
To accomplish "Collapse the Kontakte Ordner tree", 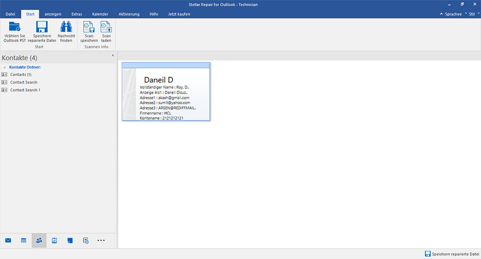I will pyautogui.click(x=4, y=67).
